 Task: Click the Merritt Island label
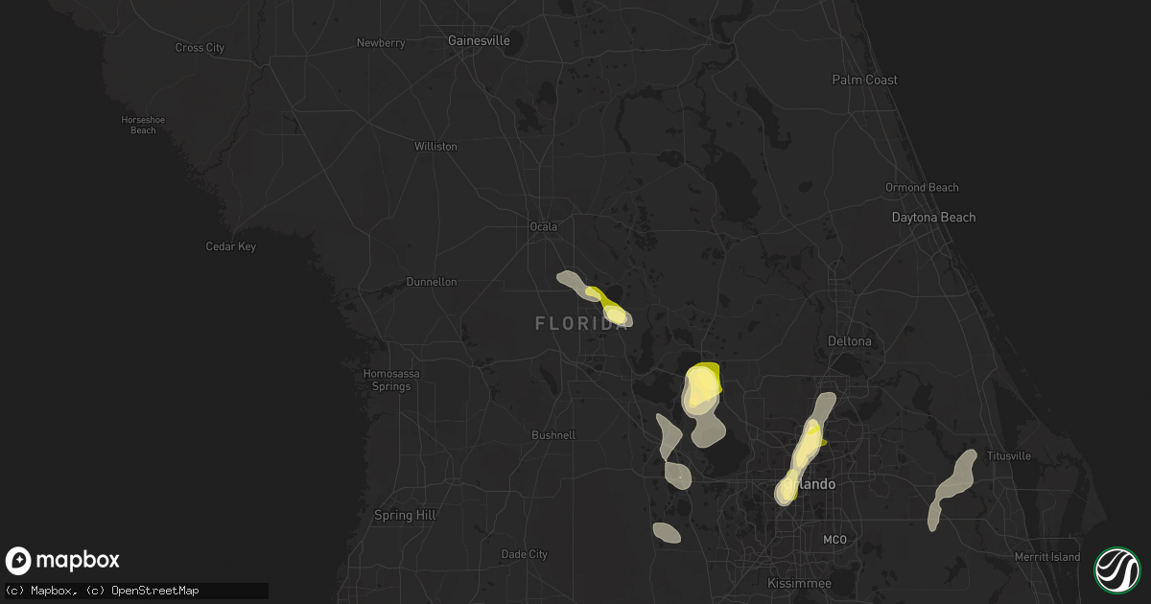[x=1047, y=557]
